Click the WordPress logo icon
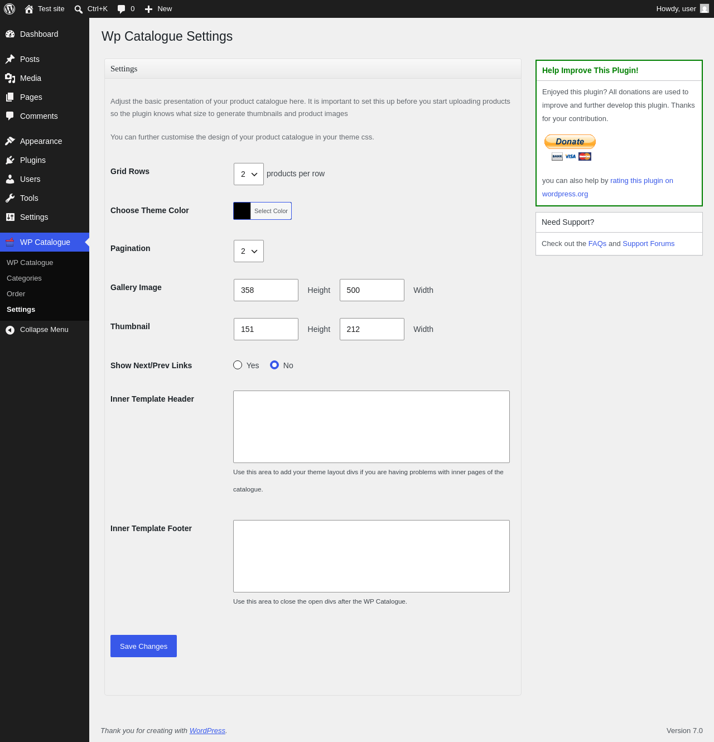 click(x=9, y=9)
